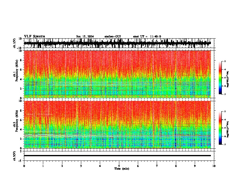Viewport: 241px width, 186px height.
Task: Click the ch.1 voltage waveform trace
Action: click(117, 43)
